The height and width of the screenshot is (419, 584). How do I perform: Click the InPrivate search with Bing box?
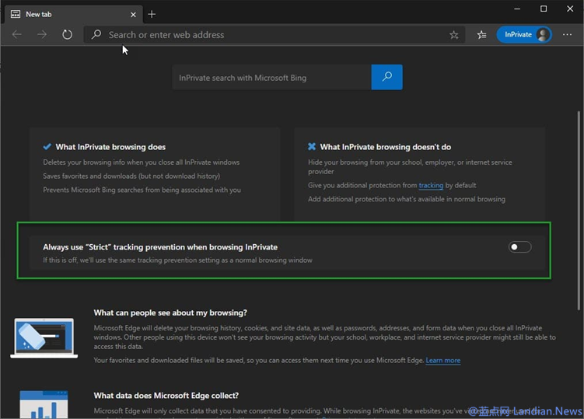(x=272, y=78)
